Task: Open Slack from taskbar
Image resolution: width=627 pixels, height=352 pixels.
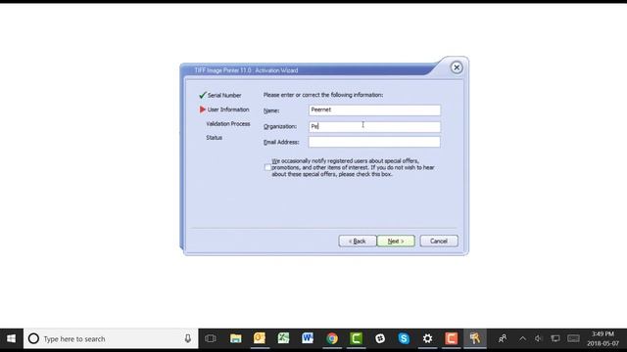Action: click(x=380, y=339)
